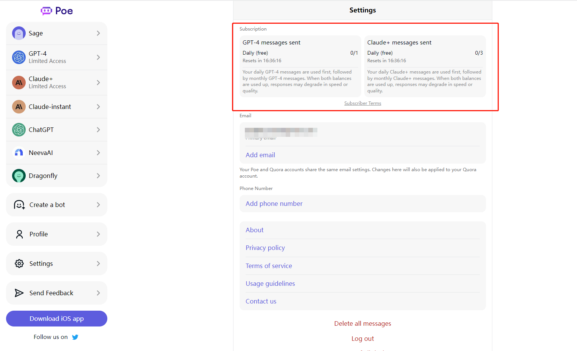This screenshot has width=577, height=351.
Task: Open the Send Feedback menu item
Action: point(51,293)
